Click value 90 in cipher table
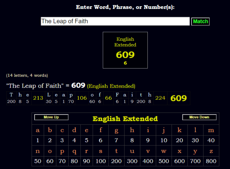 pos(87,161)
